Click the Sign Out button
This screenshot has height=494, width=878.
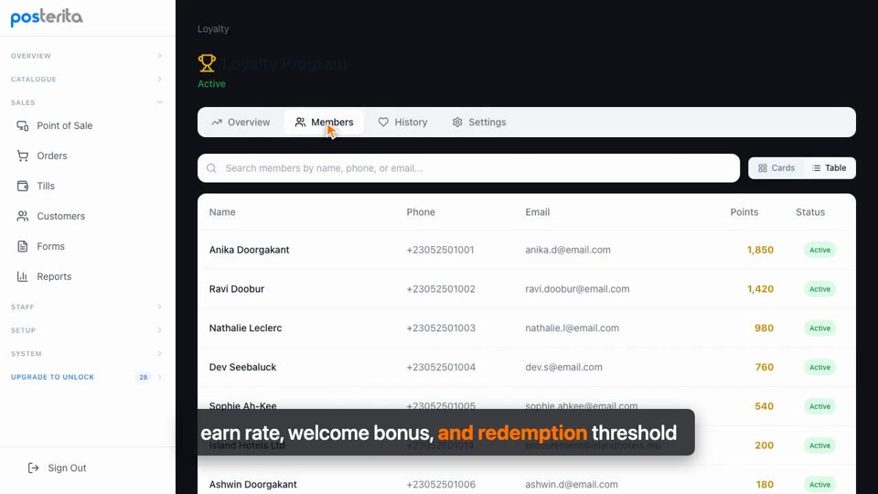[57, 468]
